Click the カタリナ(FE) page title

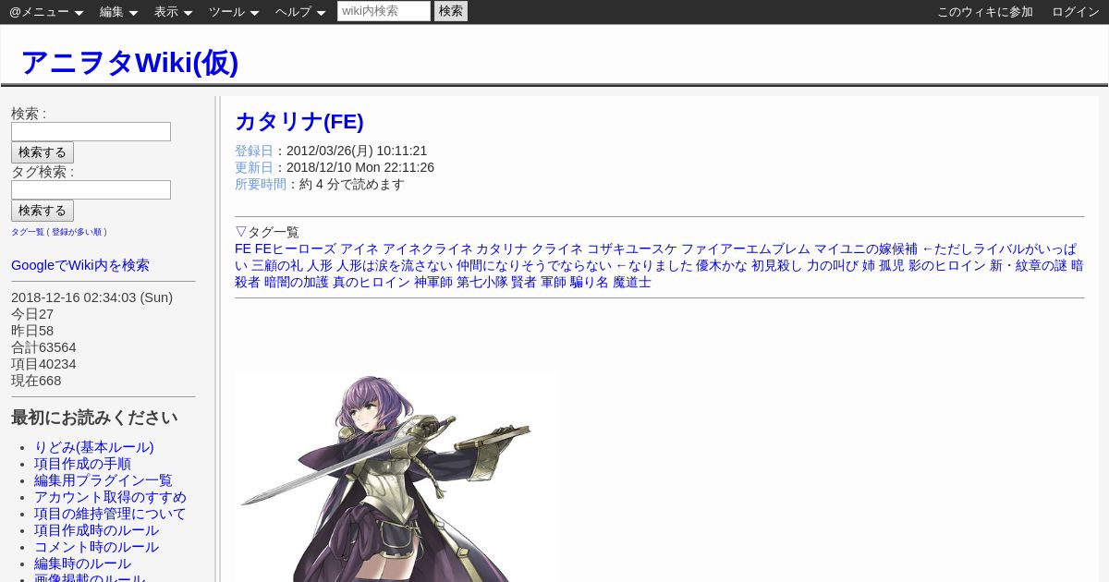299,121
